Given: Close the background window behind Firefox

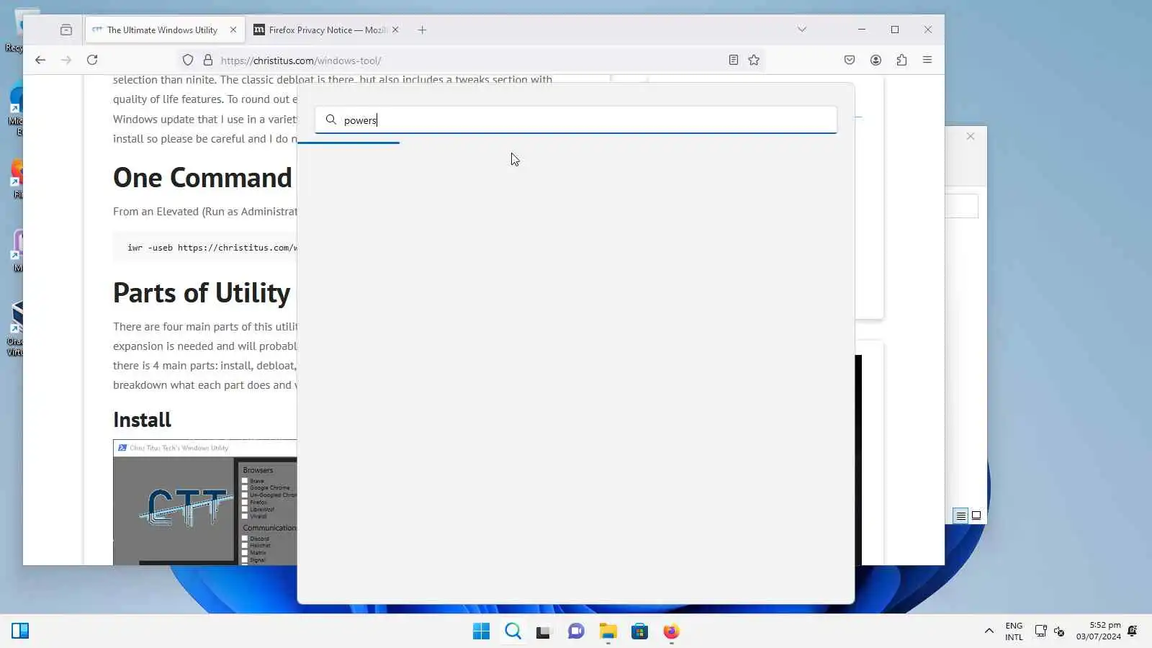Looking at the screenshot, I should 971,137.
